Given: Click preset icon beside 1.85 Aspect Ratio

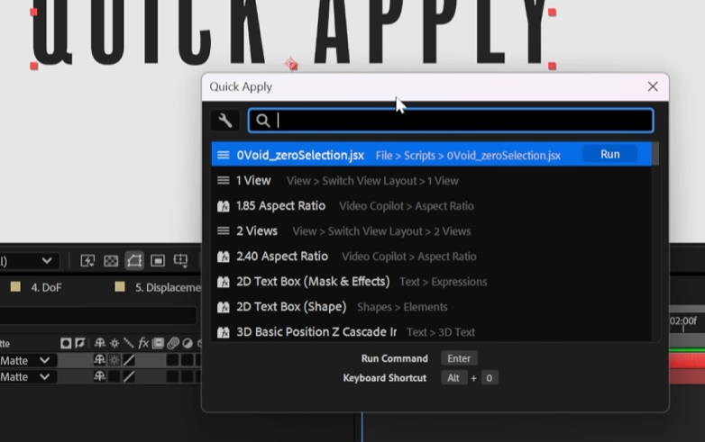Looking at the screenshot, I should click(223, 206).
